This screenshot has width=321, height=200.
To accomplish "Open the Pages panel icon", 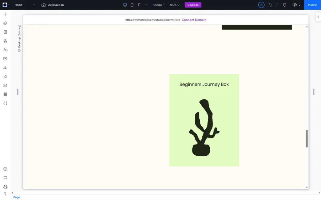I will (5, 32).
